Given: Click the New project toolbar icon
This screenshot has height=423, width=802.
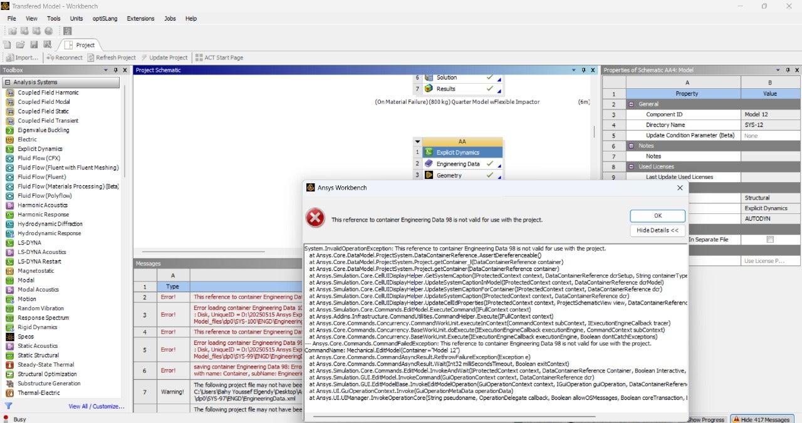Looking at the screenshot, I should pos(7,44).
